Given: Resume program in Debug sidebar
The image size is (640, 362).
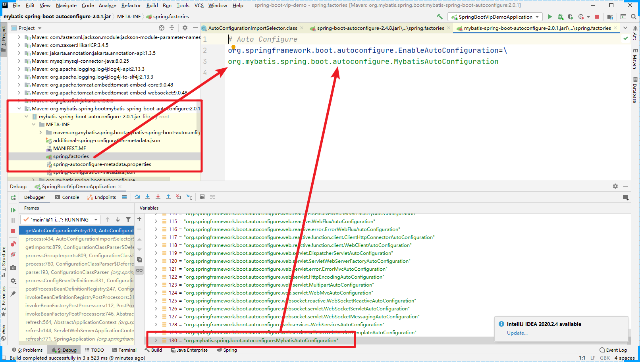Looking at the screenshot, I should coord(13,210).
